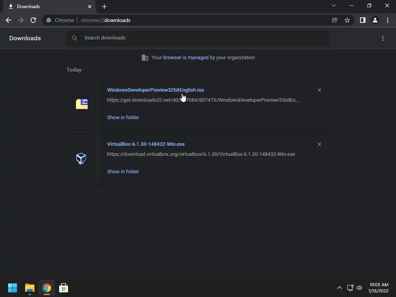Screen dimensions: 396x297
Task: Open the Downloads page more actions menu
Action: pos(383,38)
